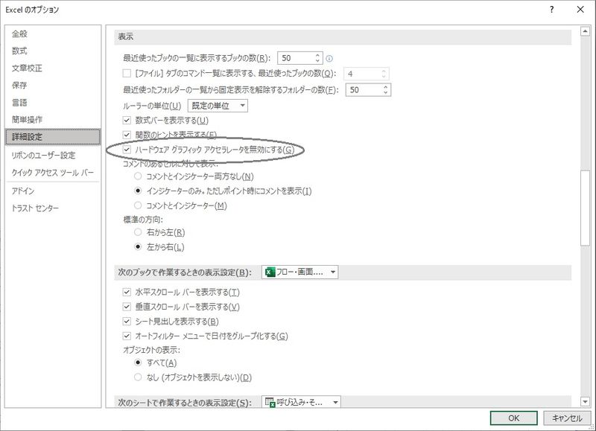Screen dimensions: 596x431
Task: Choose 右から左 as default direction
Action: point(138,232)
